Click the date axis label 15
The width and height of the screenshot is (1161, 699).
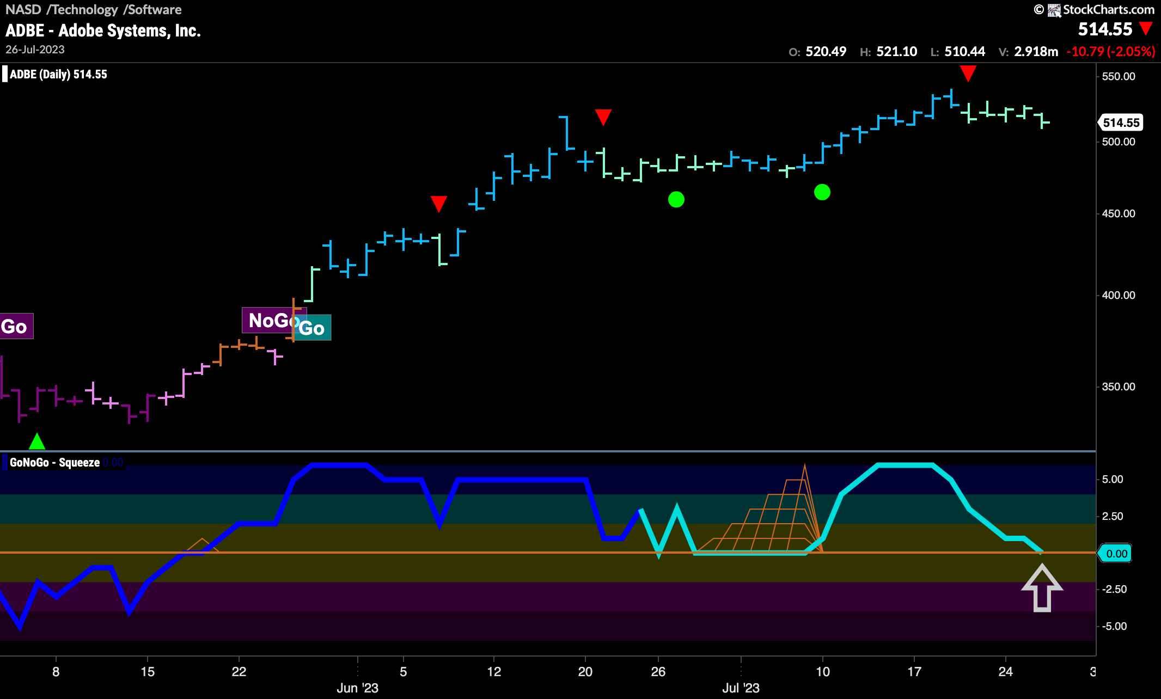(148, 671)
